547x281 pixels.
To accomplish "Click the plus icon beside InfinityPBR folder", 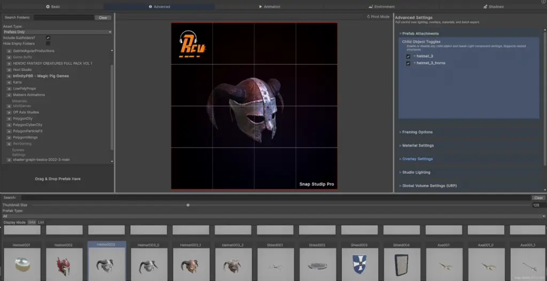I will 9,76.
